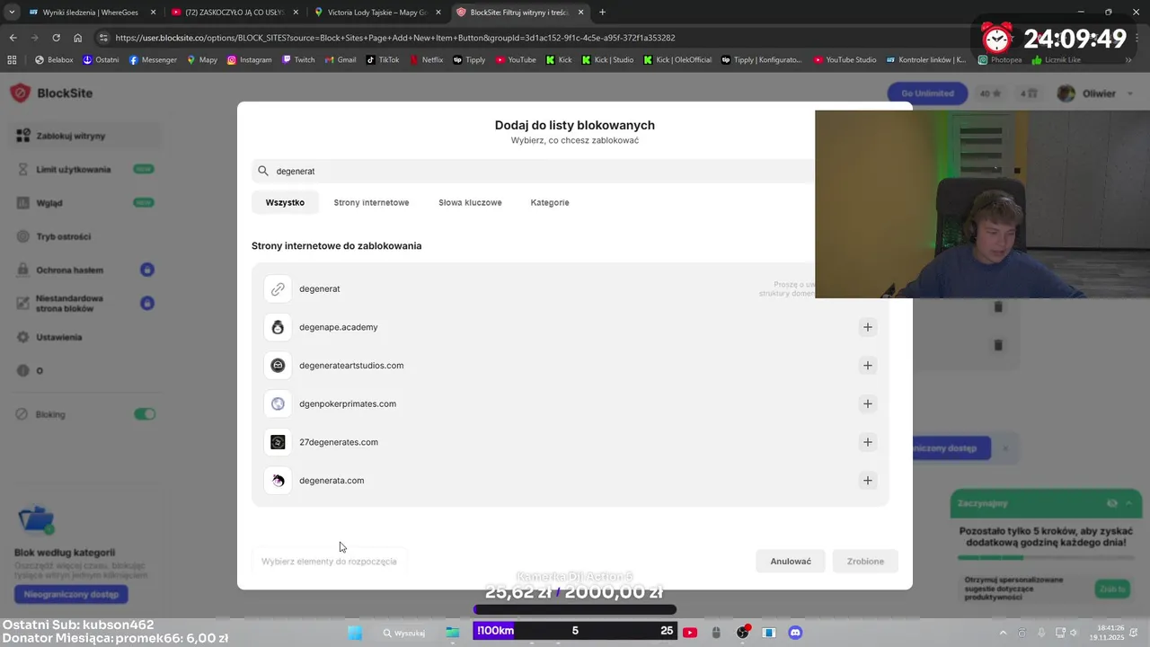Click 27degenerates.com favicon

(278, 442)
